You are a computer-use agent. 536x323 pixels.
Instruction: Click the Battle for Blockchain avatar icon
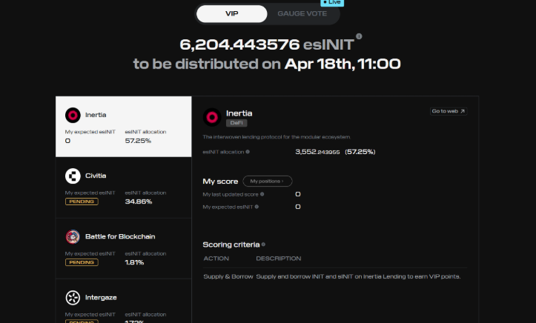[x=73, y=237]
